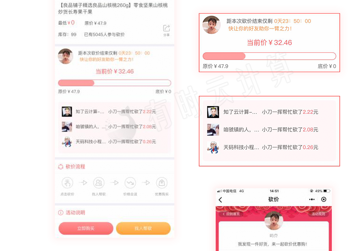
Task: Click the 活动说明 info icon
Action: (x=61, y=213)
